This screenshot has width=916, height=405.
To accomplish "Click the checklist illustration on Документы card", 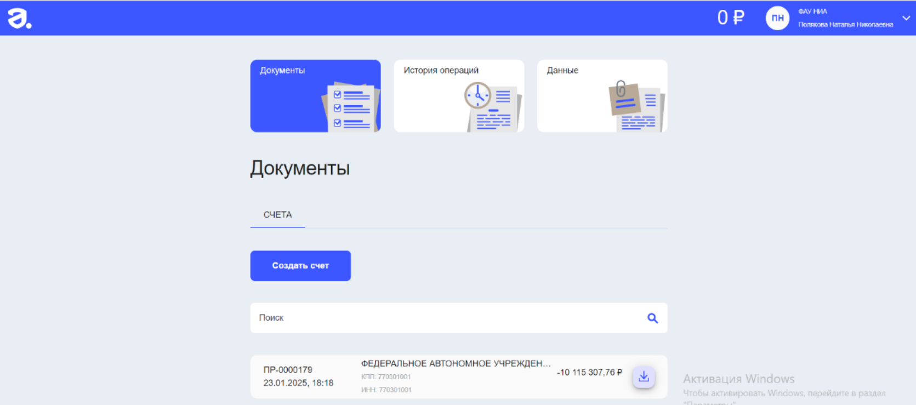I will (x=352, y=107).
